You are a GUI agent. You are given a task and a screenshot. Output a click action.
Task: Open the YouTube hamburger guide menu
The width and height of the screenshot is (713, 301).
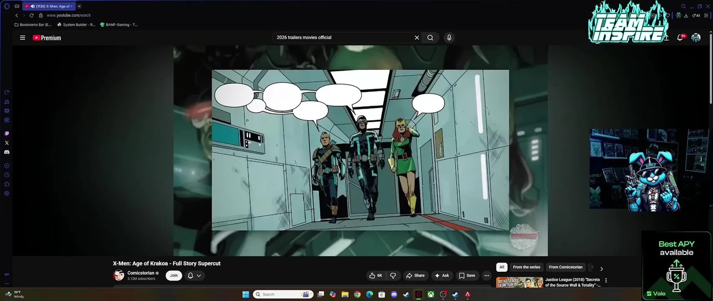[23, 38]
